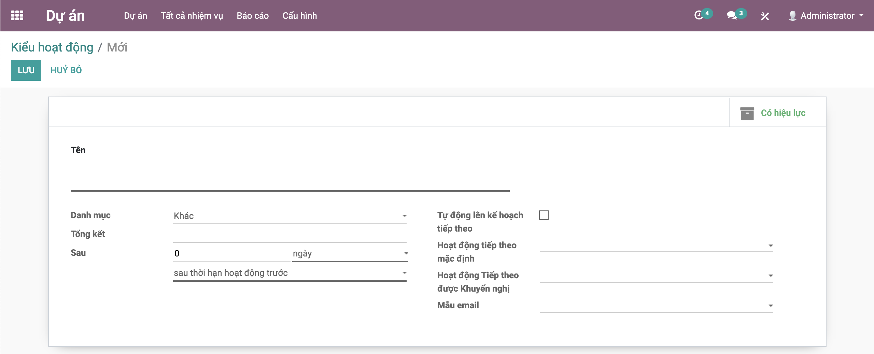The width and height of the screenshot is (874, 354).
Task: Open the activities clock icon
Action: click(x=699, y=15)
